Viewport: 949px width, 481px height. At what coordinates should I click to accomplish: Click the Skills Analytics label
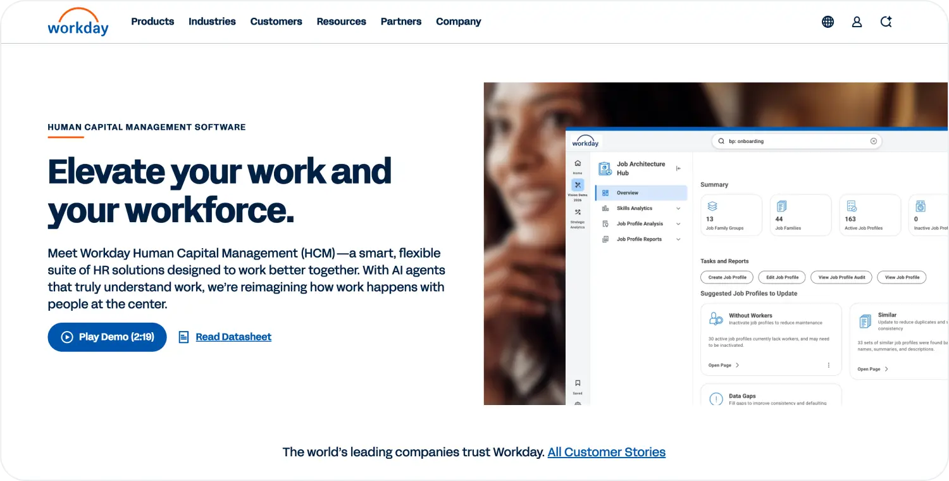coord(635,208)
